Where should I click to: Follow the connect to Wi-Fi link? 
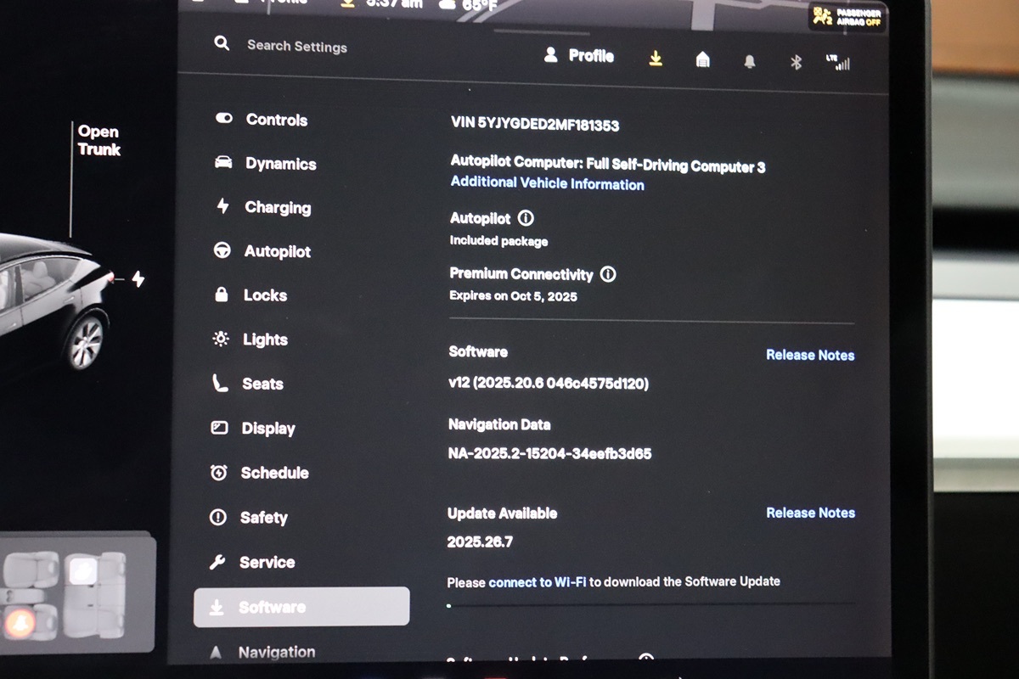point(538,582)
